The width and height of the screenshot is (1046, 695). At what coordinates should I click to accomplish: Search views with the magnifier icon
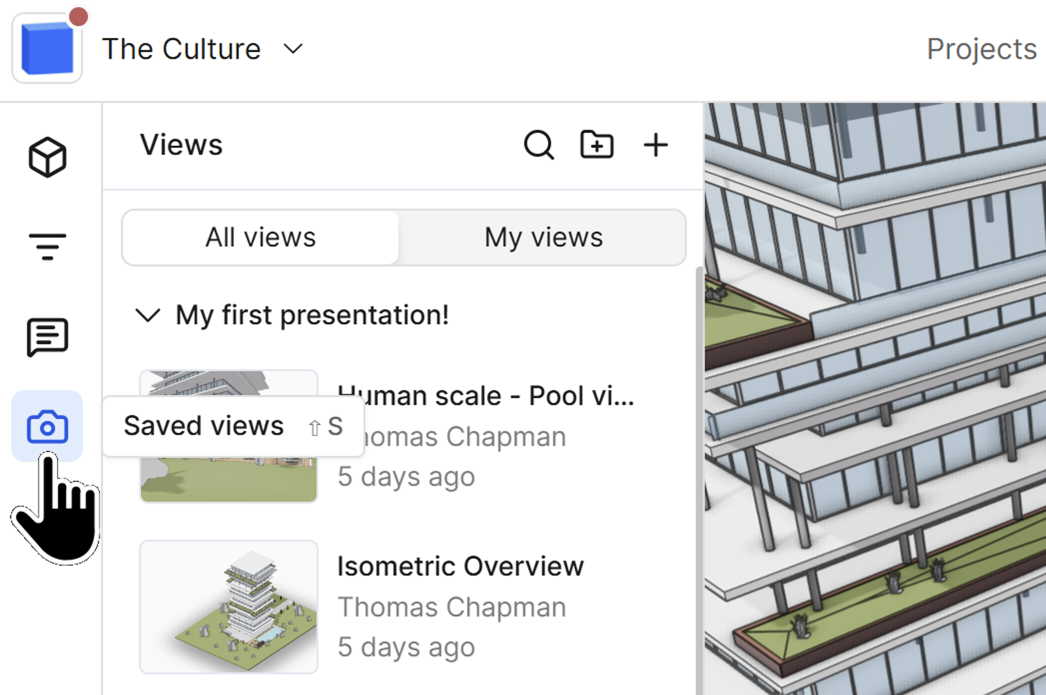pyautogui.click(x=539, y=144)
